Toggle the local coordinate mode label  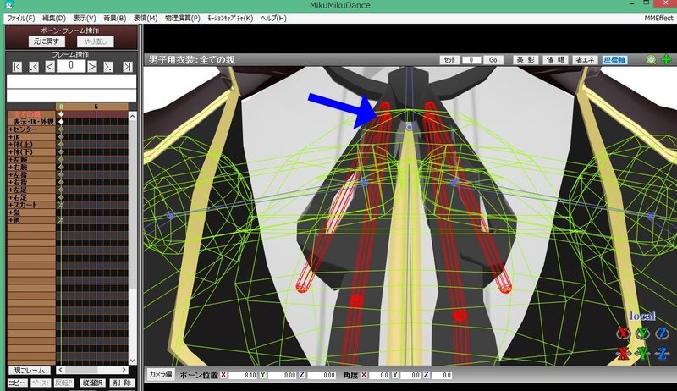click(642, 317)
